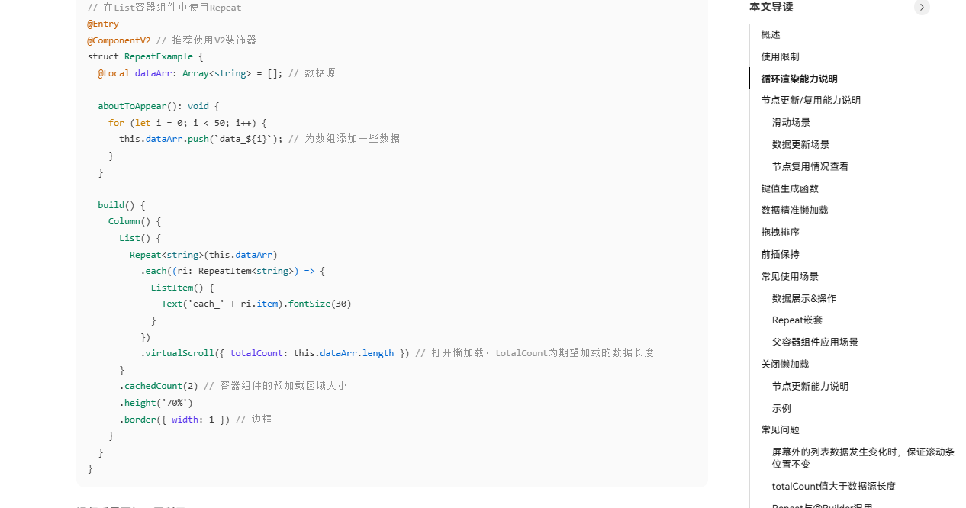Collapse the 本文导读 panel chevron
Viewport: 966px width, 508px height.
[922, 7]
